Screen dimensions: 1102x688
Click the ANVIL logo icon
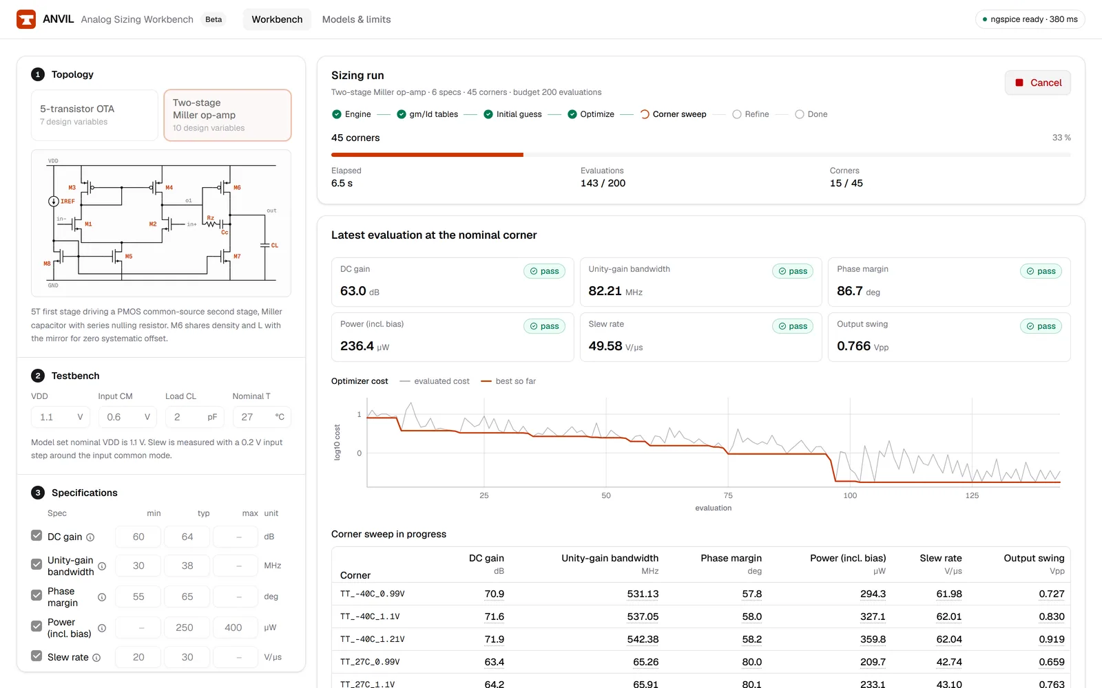(26, 19)
